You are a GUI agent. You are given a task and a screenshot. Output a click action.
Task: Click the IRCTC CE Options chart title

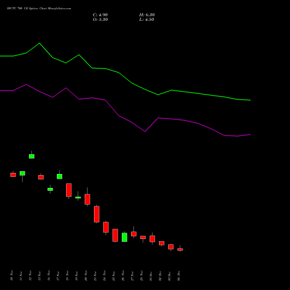(x=39, y=9)
